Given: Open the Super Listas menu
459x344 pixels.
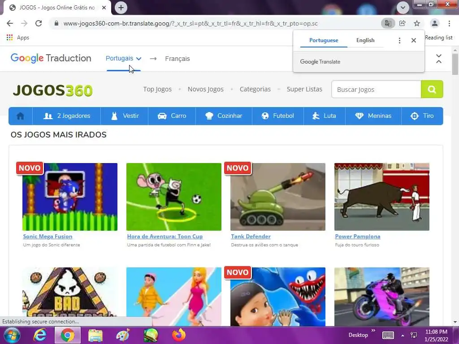Looking at the screenshot, I should coord(304,89).
